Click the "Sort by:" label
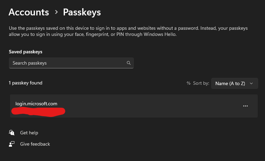The image size is (265, 161). pos(201,83)
